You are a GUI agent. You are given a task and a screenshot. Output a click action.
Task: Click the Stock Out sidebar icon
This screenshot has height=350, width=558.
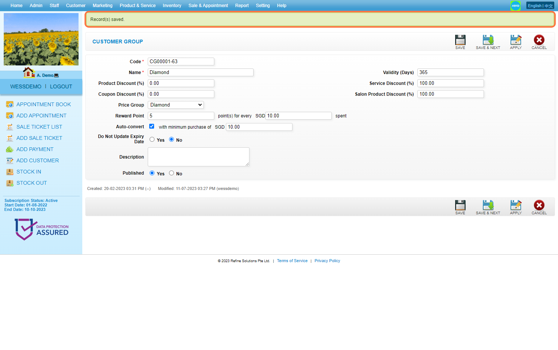pos(10,183)
